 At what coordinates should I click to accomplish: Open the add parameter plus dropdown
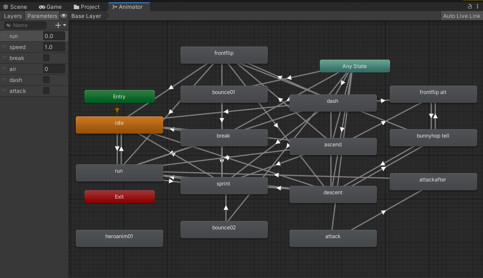click(x=60, y=25)
